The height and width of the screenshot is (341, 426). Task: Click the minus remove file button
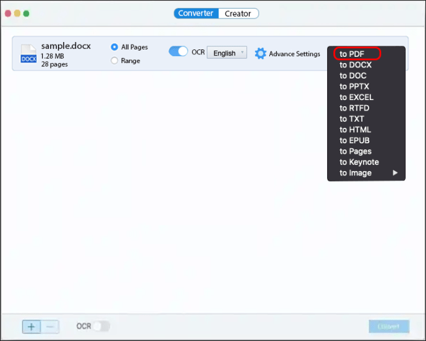point(50,327)
